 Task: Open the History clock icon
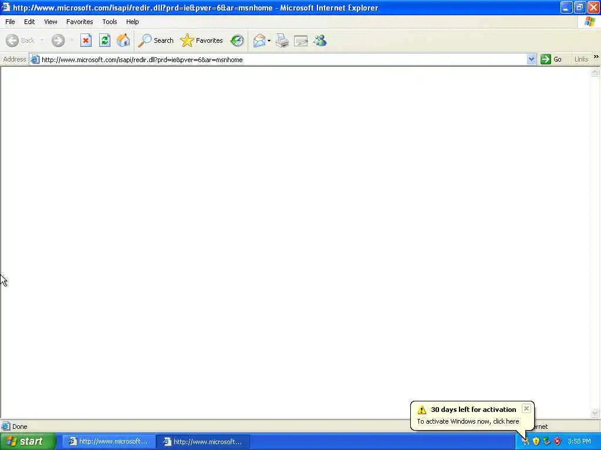click(x=237, y=40)
